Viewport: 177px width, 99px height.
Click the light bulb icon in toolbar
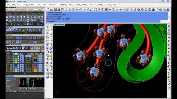(132, 10)
